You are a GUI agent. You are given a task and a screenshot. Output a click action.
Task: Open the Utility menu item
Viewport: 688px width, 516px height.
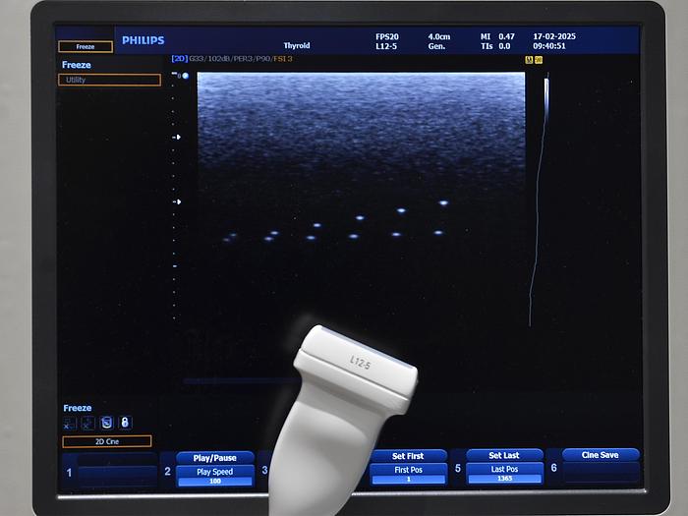coord(109,80)
